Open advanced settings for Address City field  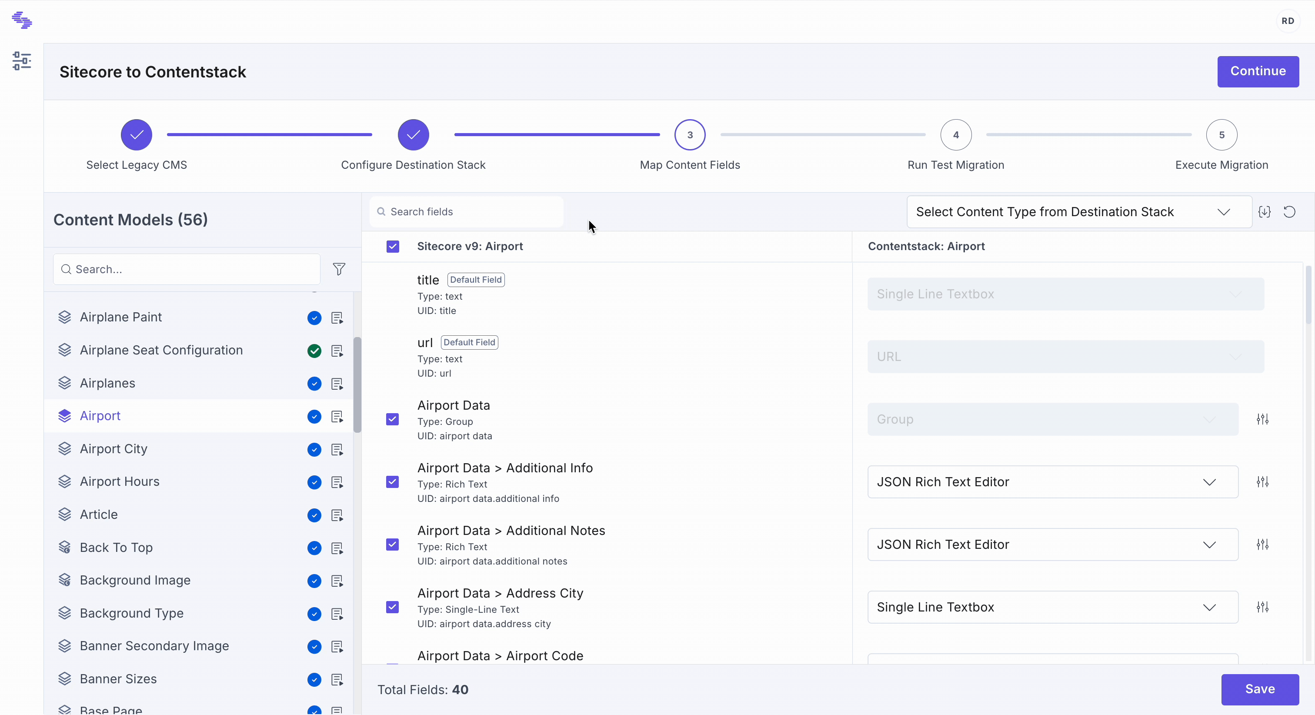click(x=1262, y=607)
